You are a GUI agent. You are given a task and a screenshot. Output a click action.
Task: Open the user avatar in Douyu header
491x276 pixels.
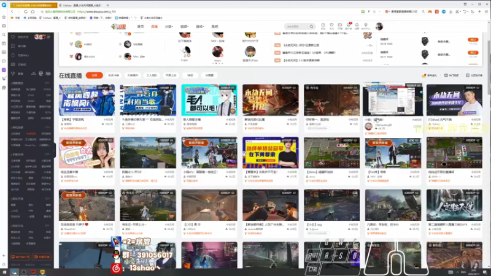379,26
